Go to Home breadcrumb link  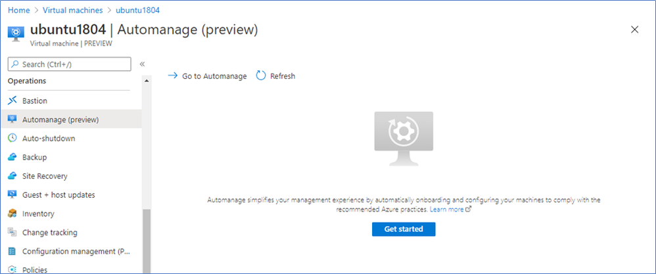(x=19, y=10)
